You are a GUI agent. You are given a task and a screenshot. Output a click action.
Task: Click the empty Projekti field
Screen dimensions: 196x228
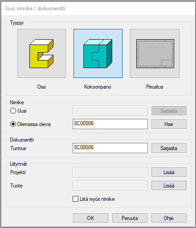(110, 172)
